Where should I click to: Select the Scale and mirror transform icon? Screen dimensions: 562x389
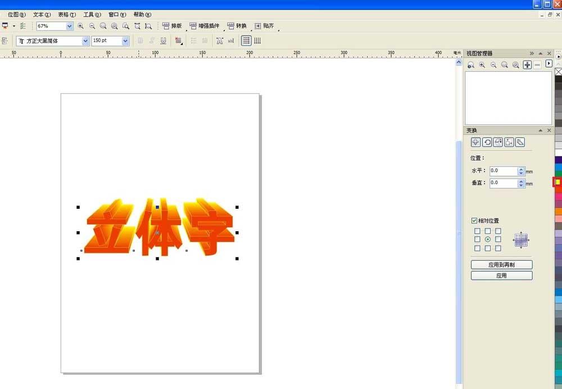click(x=498, y=142)
